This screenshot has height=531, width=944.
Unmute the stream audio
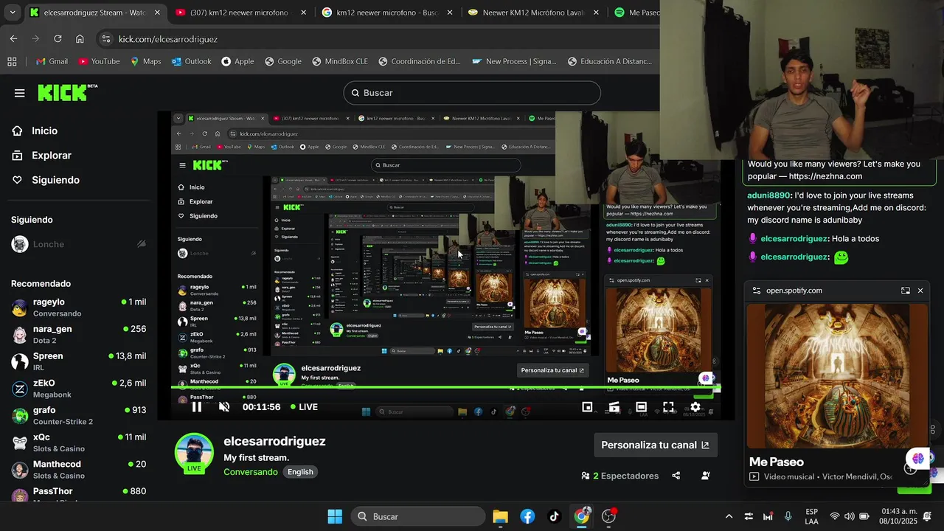tap(224, 406)
